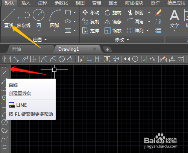Open the Trim (修剪) dropdown arrow

(149, 12)
